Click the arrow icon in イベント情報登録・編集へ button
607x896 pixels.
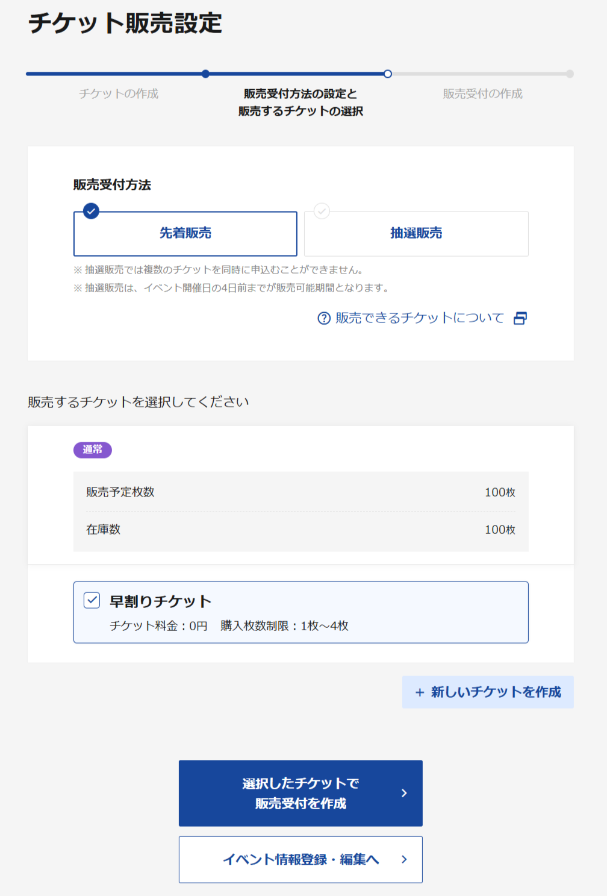click(404, 860)
